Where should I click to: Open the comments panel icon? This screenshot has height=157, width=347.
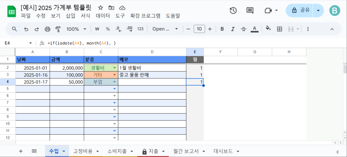[250, 10]
